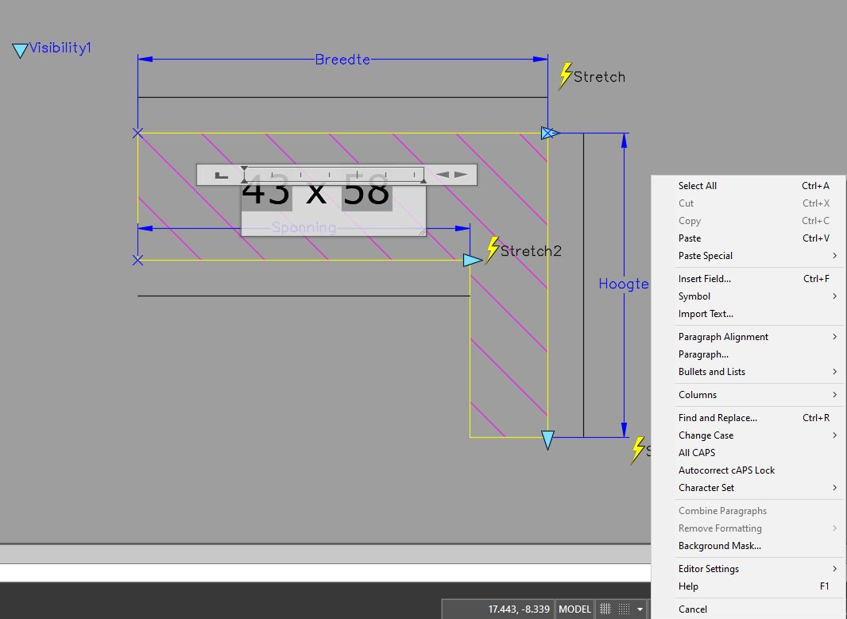Click Cancel to close the text editor
Image resolution: width=847 pixels, height=619 pixels.
click(x=692, y=609)
